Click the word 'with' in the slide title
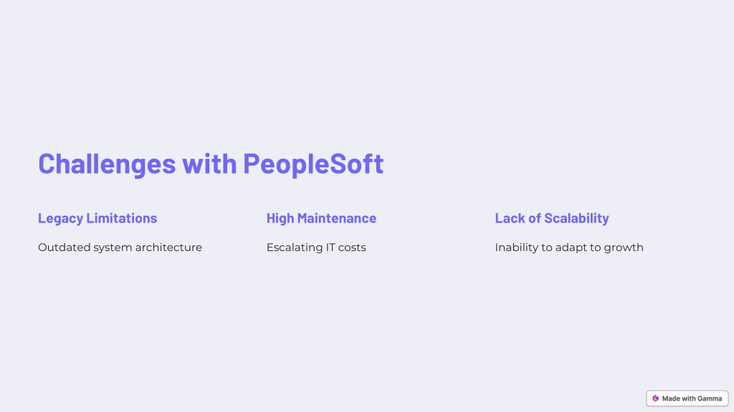 coord(209,163)
